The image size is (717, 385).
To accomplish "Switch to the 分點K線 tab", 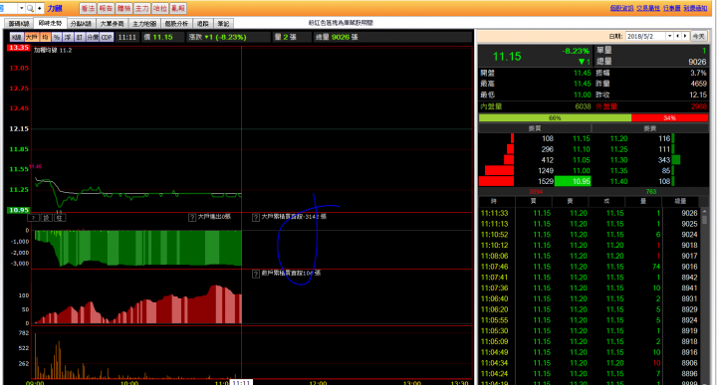I will [x=81, y=24].
